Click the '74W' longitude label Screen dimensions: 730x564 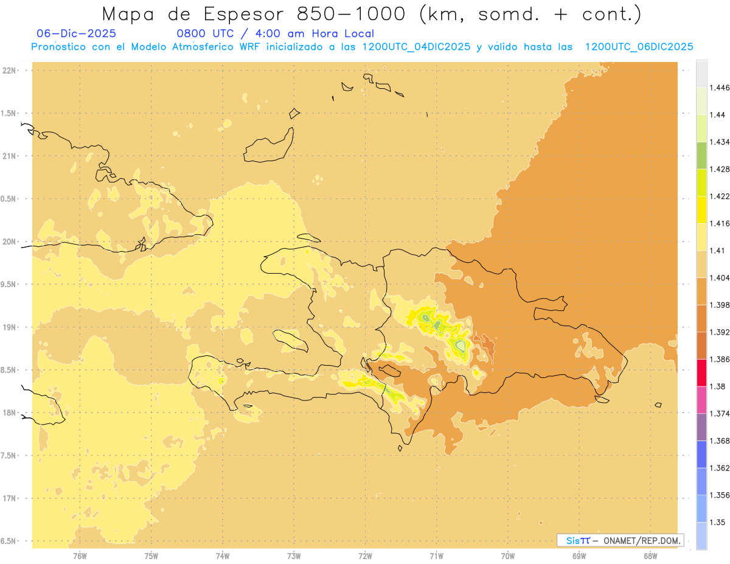(x=223, y=555)
